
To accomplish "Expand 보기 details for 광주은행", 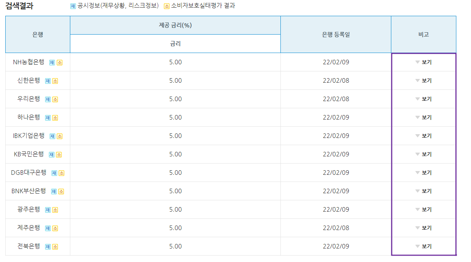I will (x=423, y=209).
